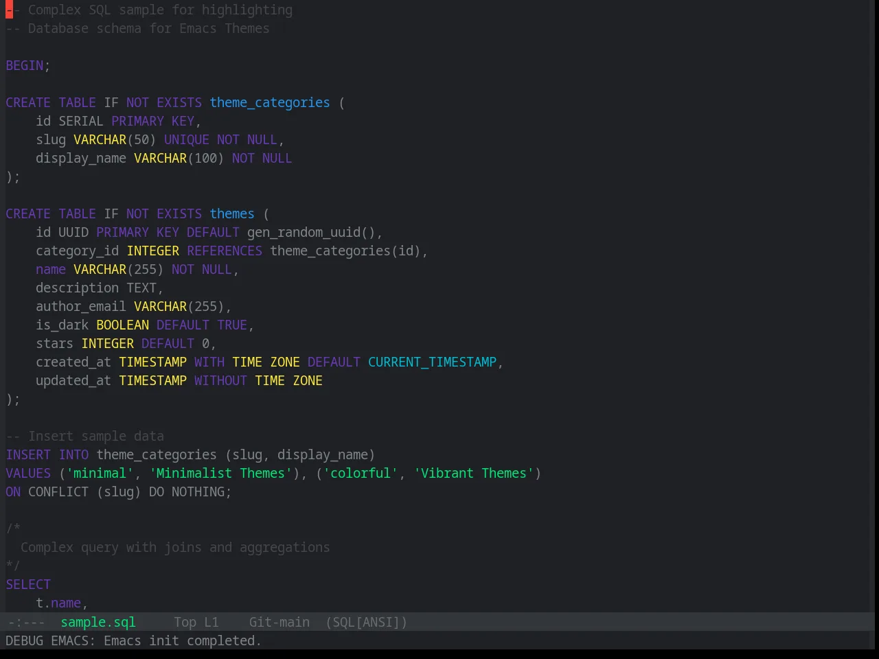
Task: Click theme_categories(id) foreign key reference
Action: pos(345,251)
